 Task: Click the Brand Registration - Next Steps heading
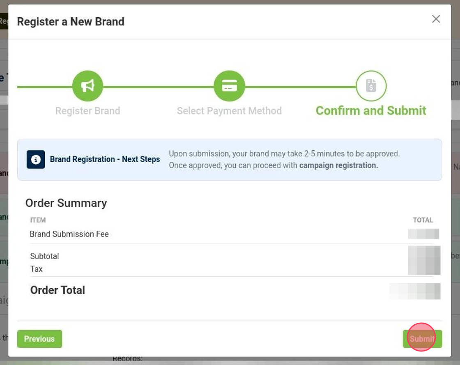coord(105,159)
